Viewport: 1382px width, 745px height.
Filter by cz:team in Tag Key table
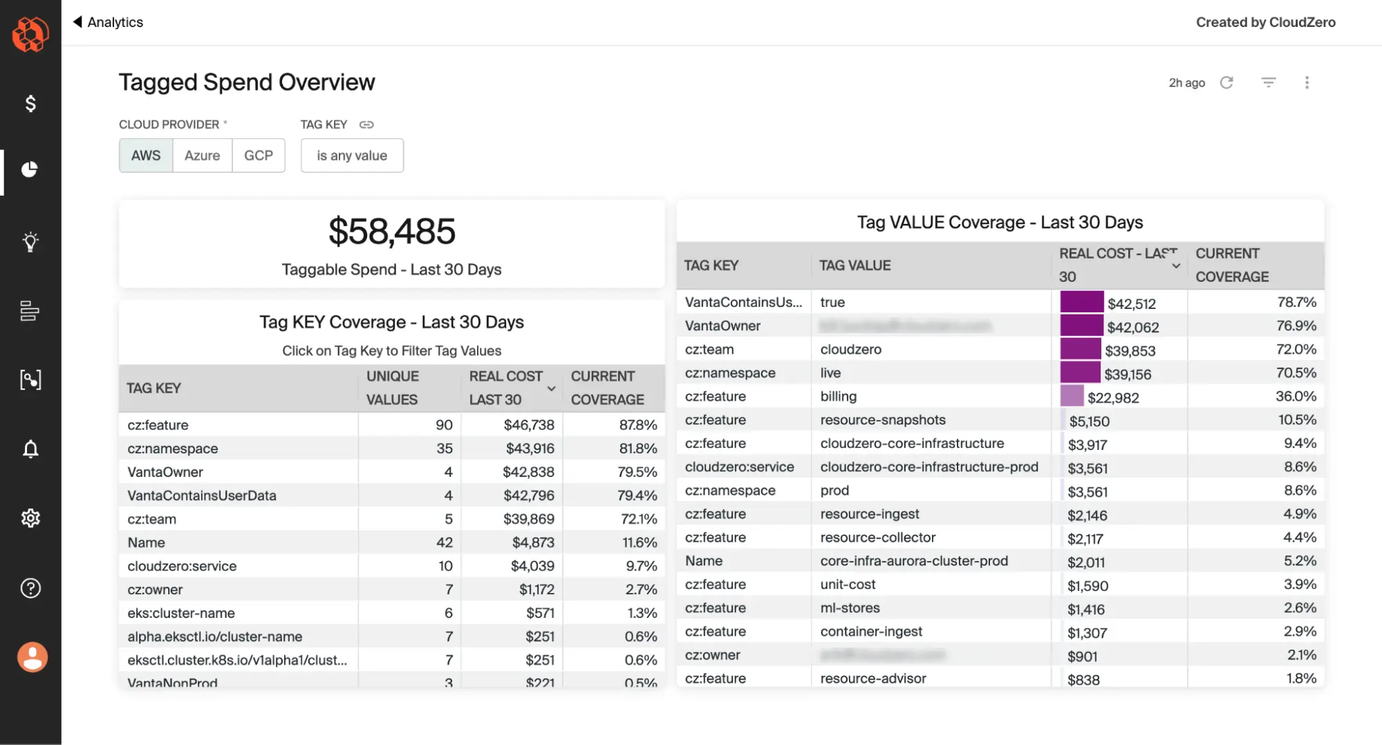point(151,519)
